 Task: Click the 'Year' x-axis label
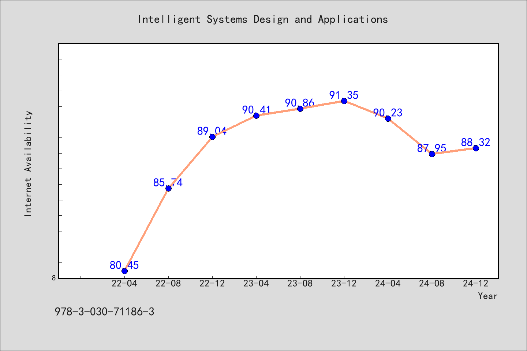[x=487, y=296]
